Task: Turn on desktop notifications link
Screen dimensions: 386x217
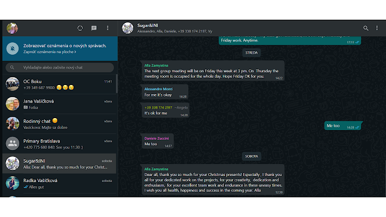Action: click(x=49, y=52)
